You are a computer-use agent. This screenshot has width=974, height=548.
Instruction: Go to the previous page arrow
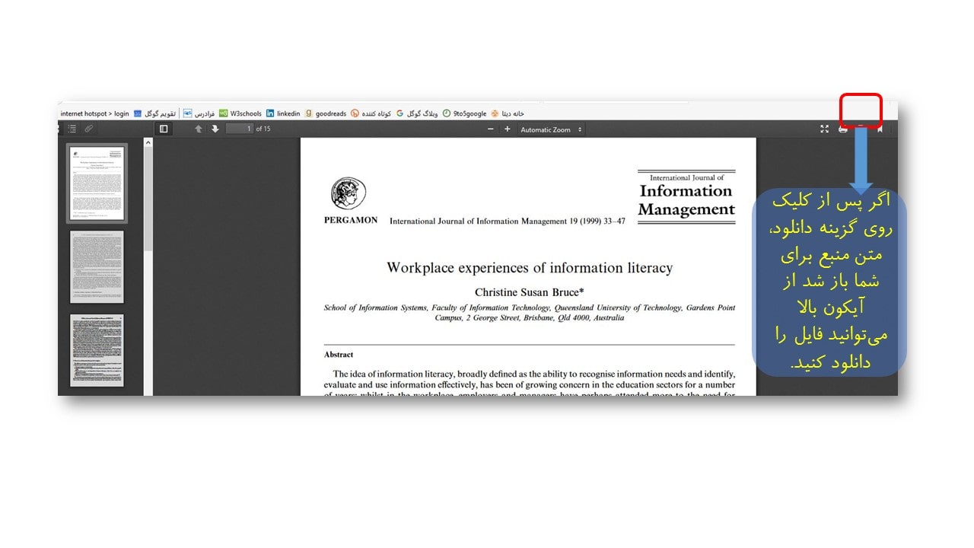(x=199, y=129)
